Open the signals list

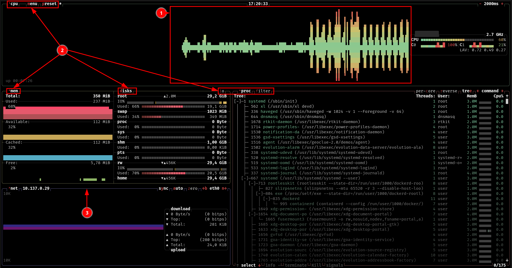pyautogui.click(x=334, y=265)
